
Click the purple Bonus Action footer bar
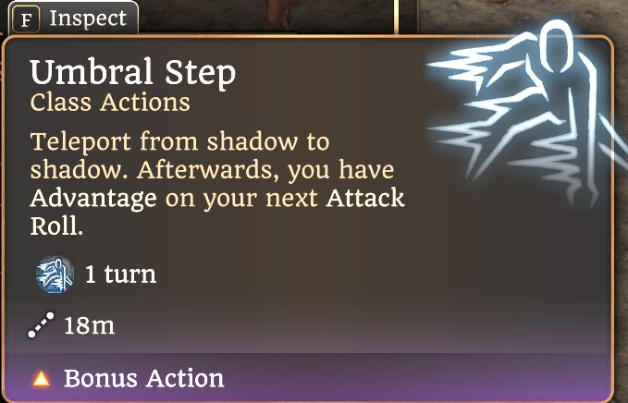(x=308, y=378)
